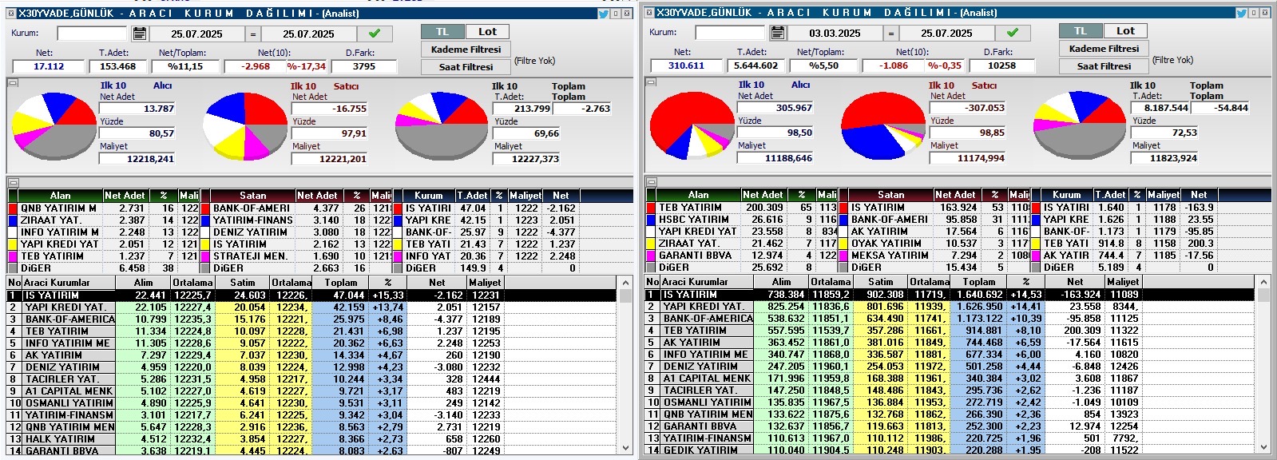Click the start date 03.03.2025 in the right window
Screen dimensions: 1277x460
[835, 33]
